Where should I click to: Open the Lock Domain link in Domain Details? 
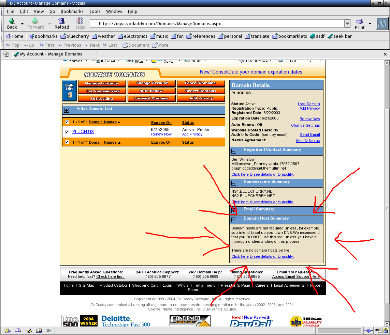[x=309, y=104]
